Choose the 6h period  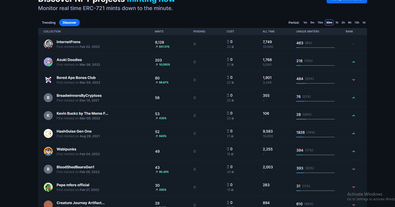click(x=350, y=23)
